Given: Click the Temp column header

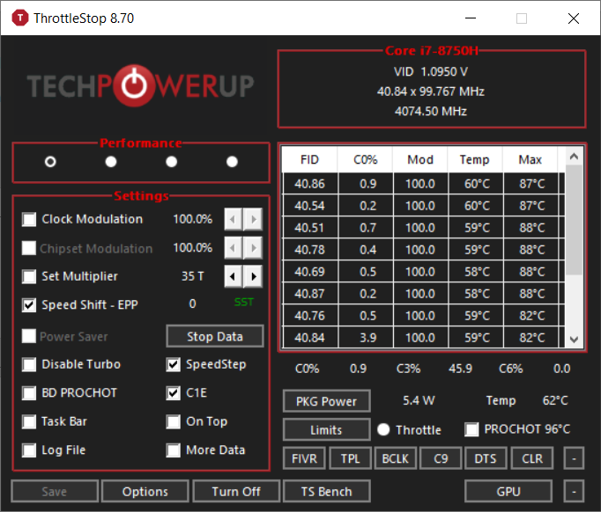Looking at the screenshot, I should coord(475,159).
